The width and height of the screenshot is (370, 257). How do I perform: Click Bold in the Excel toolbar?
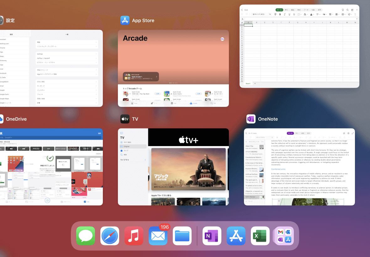click(x=280, y=14)
